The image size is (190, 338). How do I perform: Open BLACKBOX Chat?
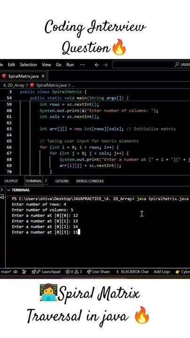tap(132, 272)
